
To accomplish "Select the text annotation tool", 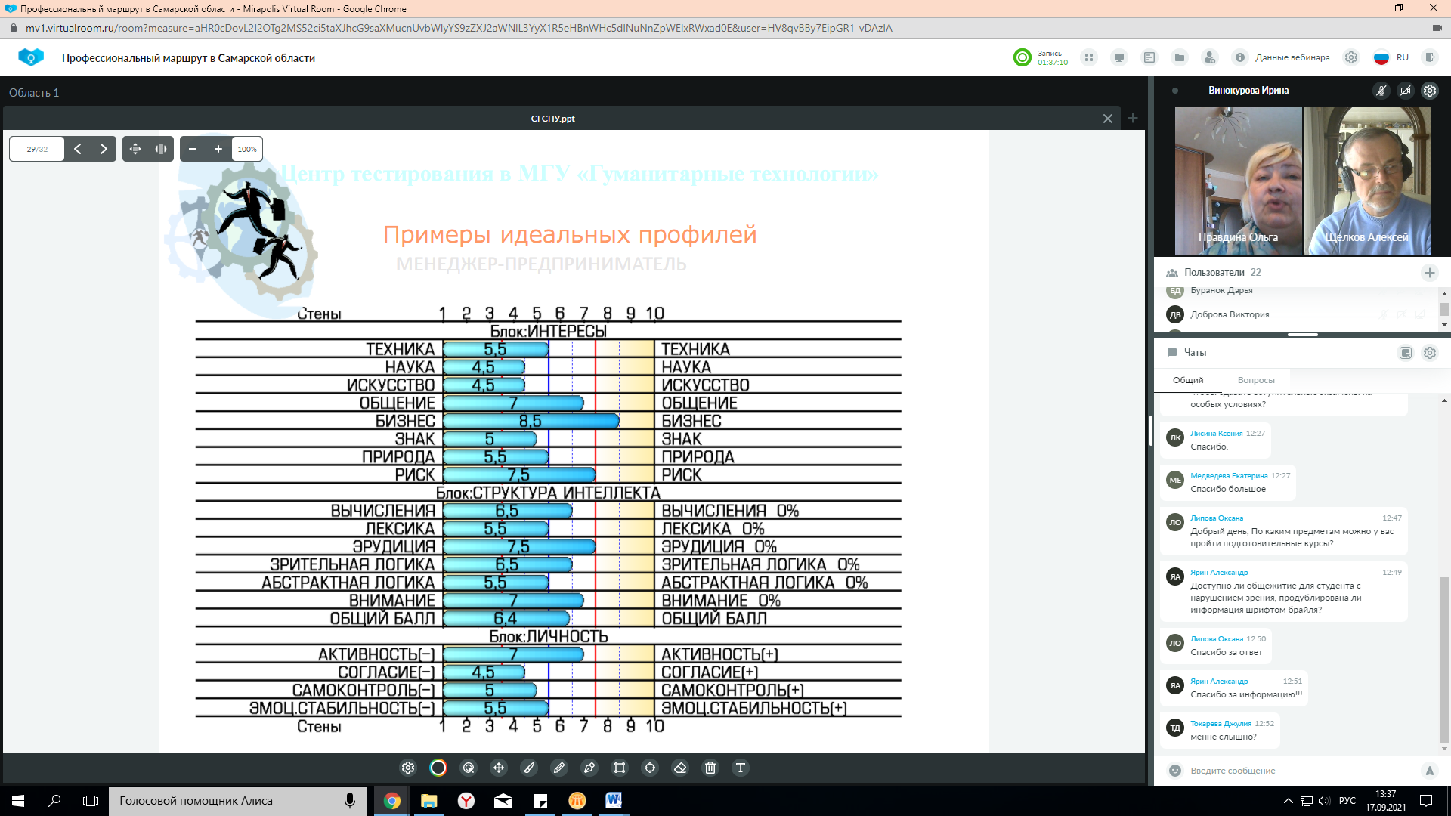I will (x=741, y=768).
